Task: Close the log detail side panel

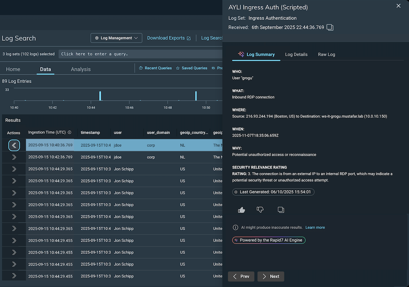Action: [399, 6]
